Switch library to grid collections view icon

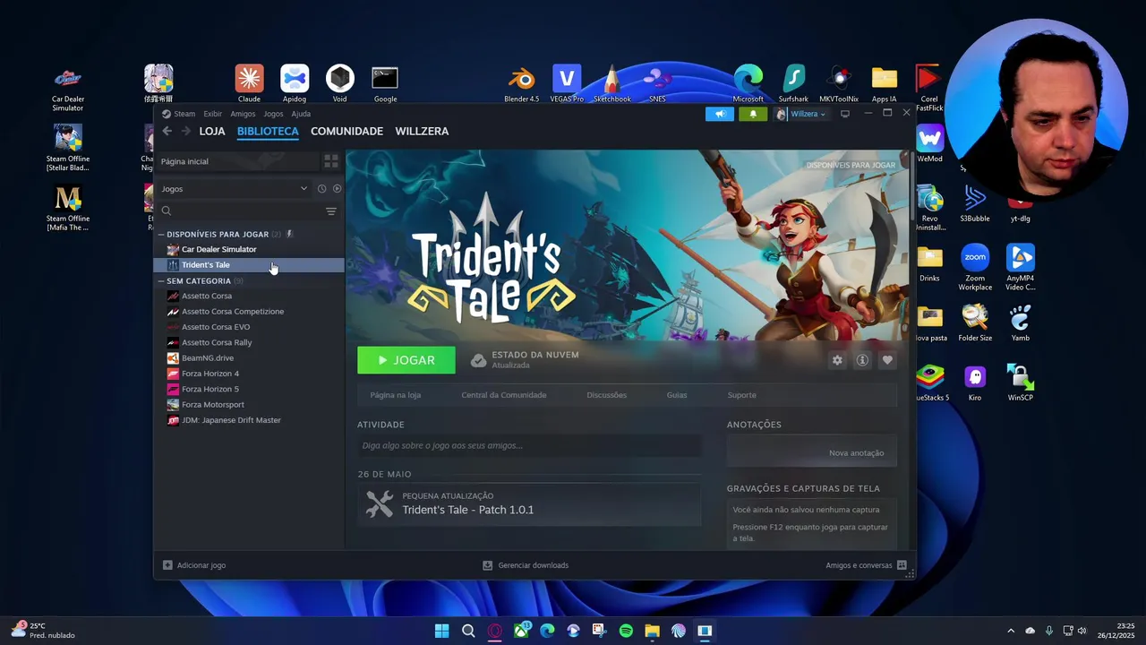tap(331, 161)
